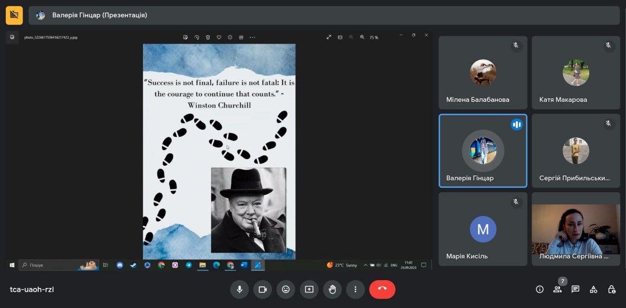Open meeting details info icon

539,289
